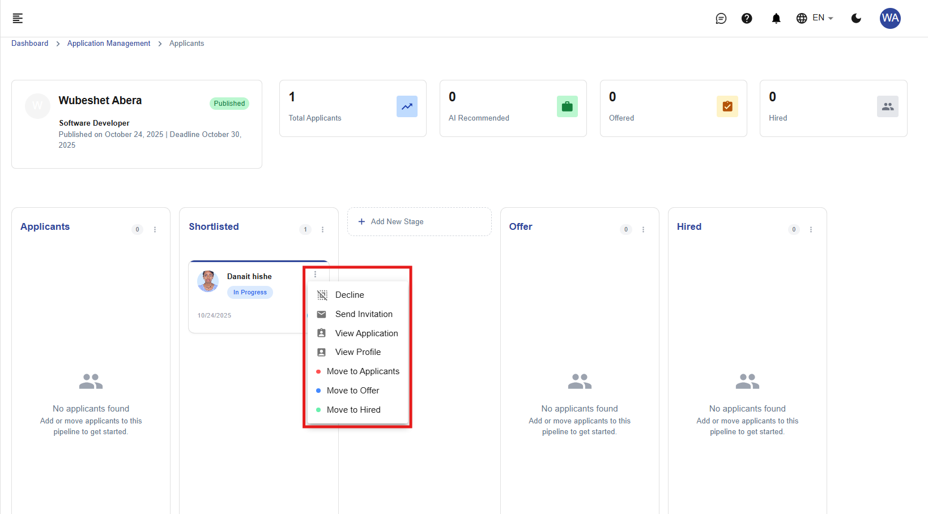Screen dimensions: 928x514
Task: Open the Hired stage three-dot menu
Action: point(811,229)
